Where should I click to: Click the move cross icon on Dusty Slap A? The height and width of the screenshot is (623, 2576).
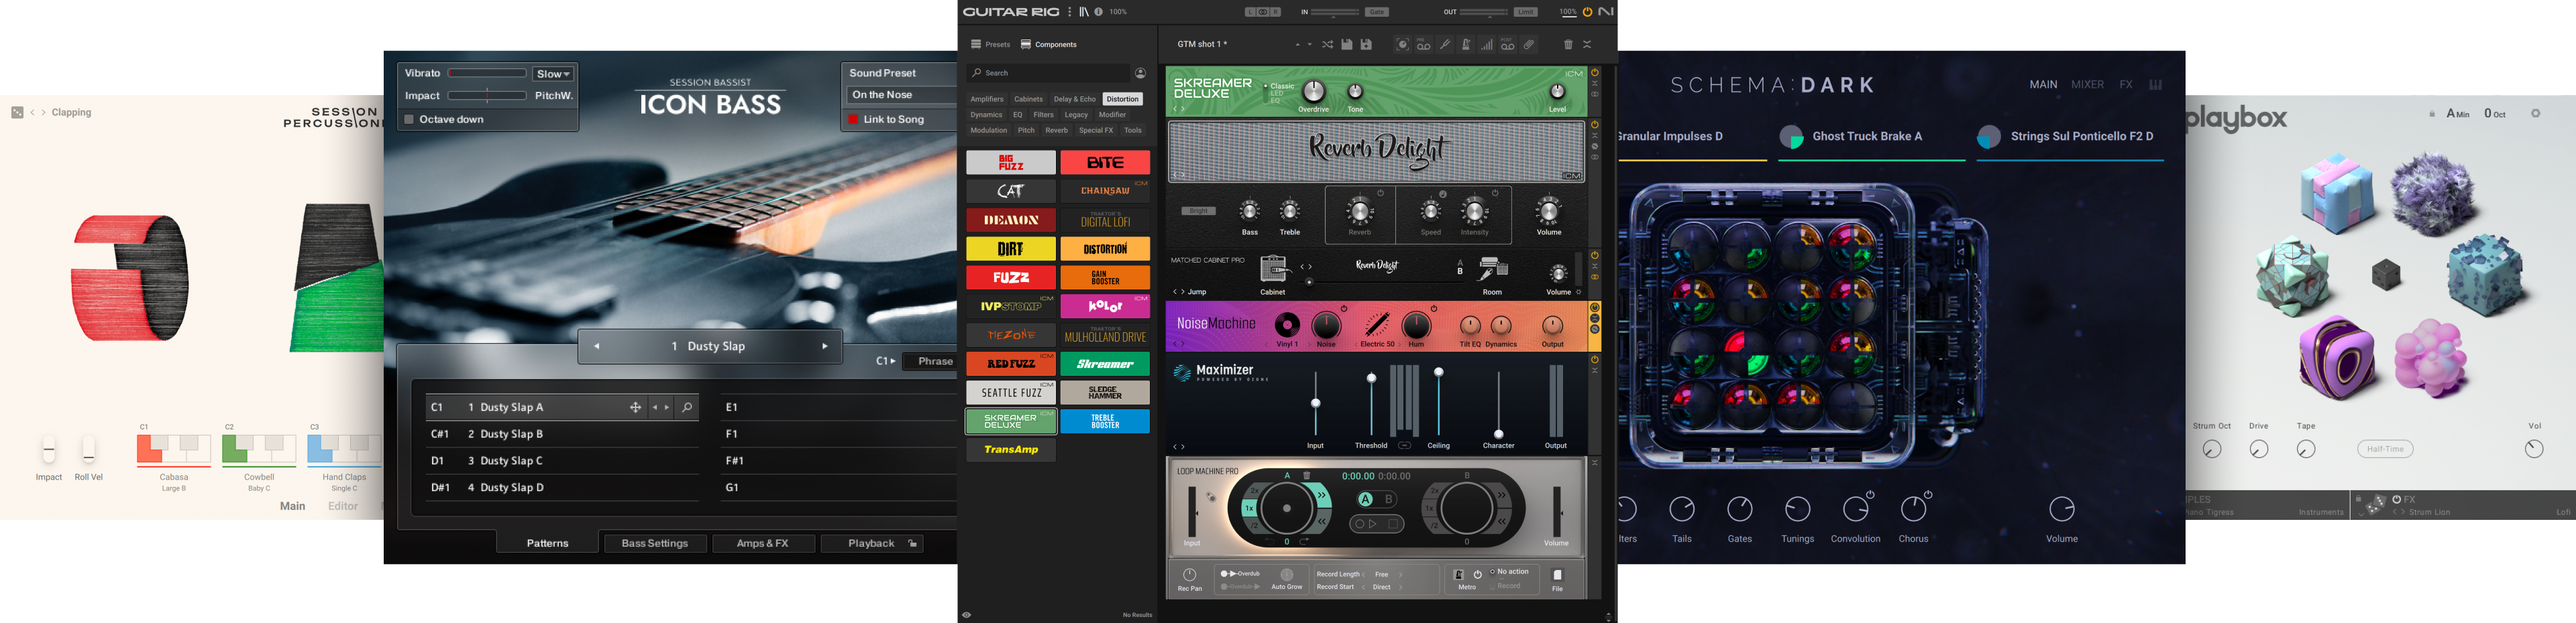(x=635, y=407)
